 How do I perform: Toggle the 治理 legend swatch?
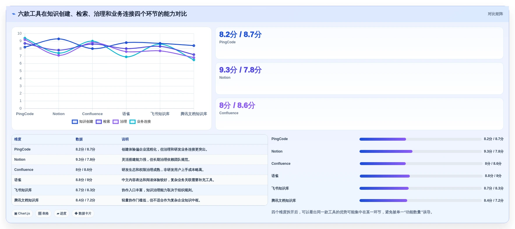pyautogui.click(x=116, y=122)
